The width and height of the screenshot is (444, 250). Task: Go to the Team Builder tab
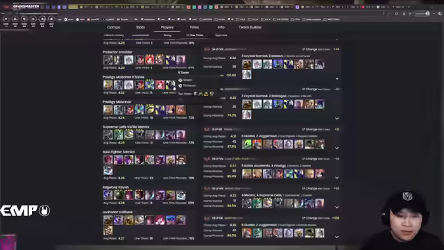[x=250, y=27]
